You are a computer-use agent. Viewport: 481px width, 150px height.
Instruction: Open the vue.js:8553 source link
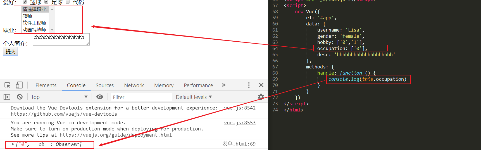click(240, 123)
